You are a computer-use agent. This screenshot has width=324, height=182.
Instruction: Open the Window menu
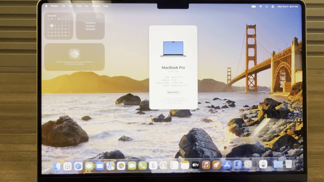click(96, 6)
